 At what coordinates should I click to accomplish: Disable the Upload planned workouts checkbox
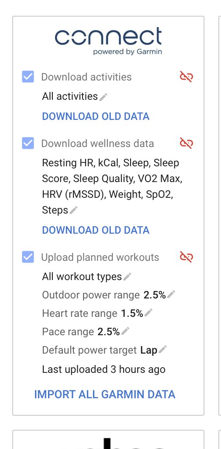pyautogui.click(x=28, y=257)
